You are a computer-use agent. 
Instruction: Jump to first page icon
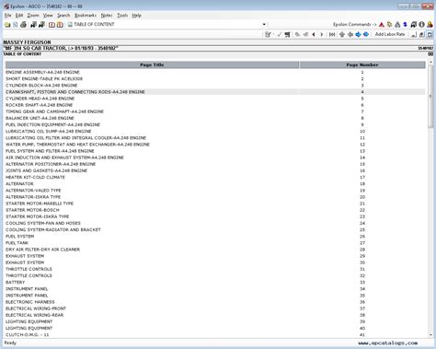coord(332,34)
